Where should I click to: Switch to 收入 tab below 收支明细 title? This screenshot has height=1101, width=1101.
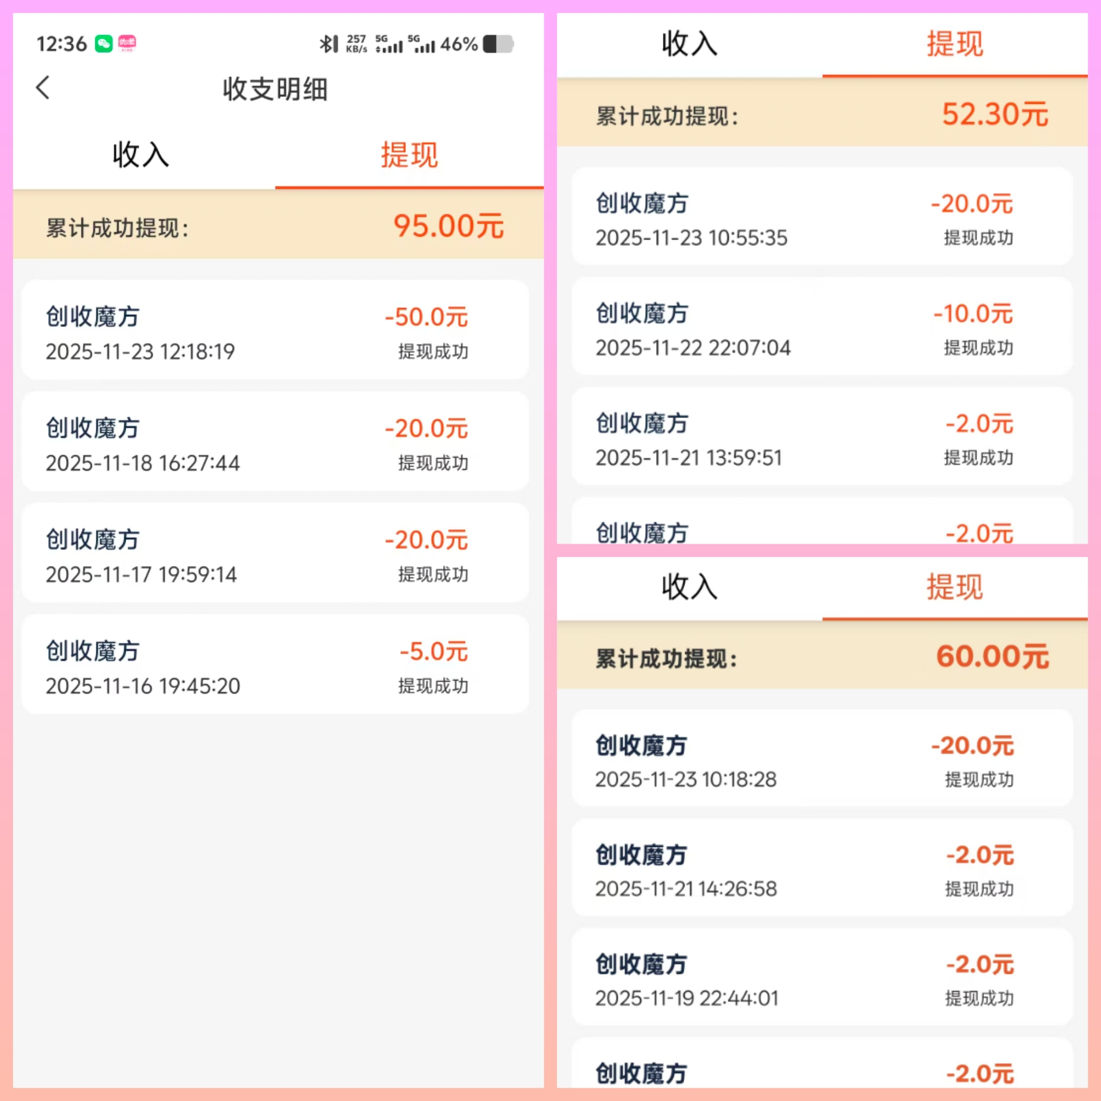(140, 155)
